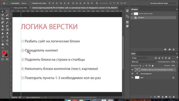Select the Healing Brush tool

tap(3, 22)
